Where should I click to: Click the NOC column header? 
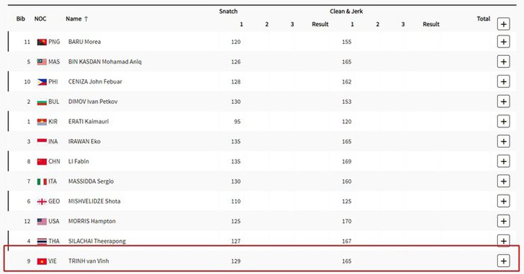(40, 19)
